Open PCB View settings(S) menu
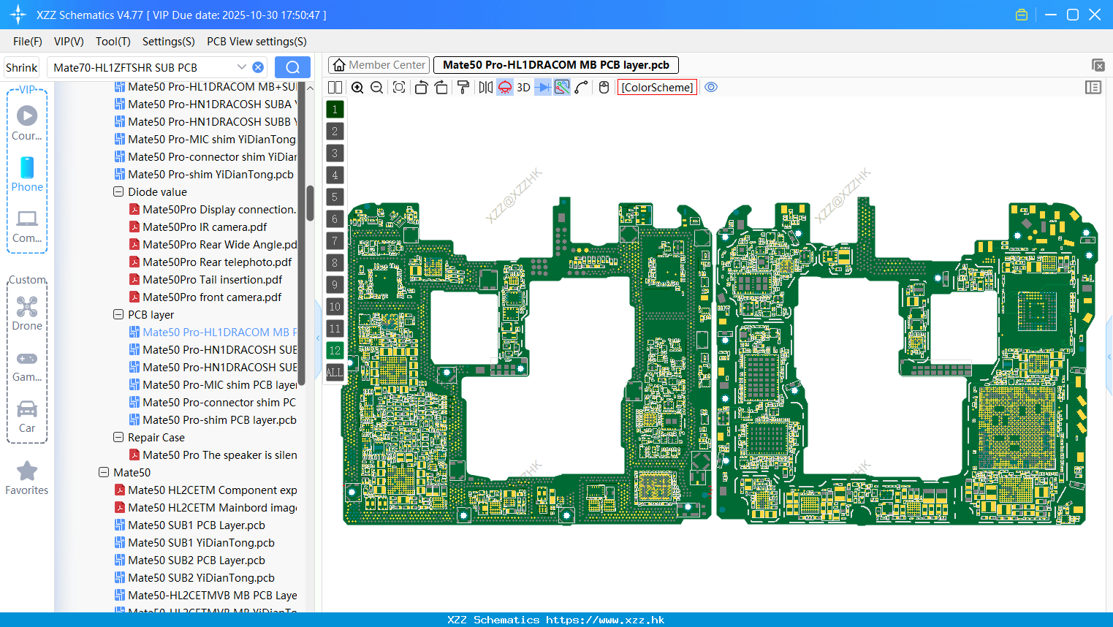Viewport: 1113px width, 627px height. 257,42
